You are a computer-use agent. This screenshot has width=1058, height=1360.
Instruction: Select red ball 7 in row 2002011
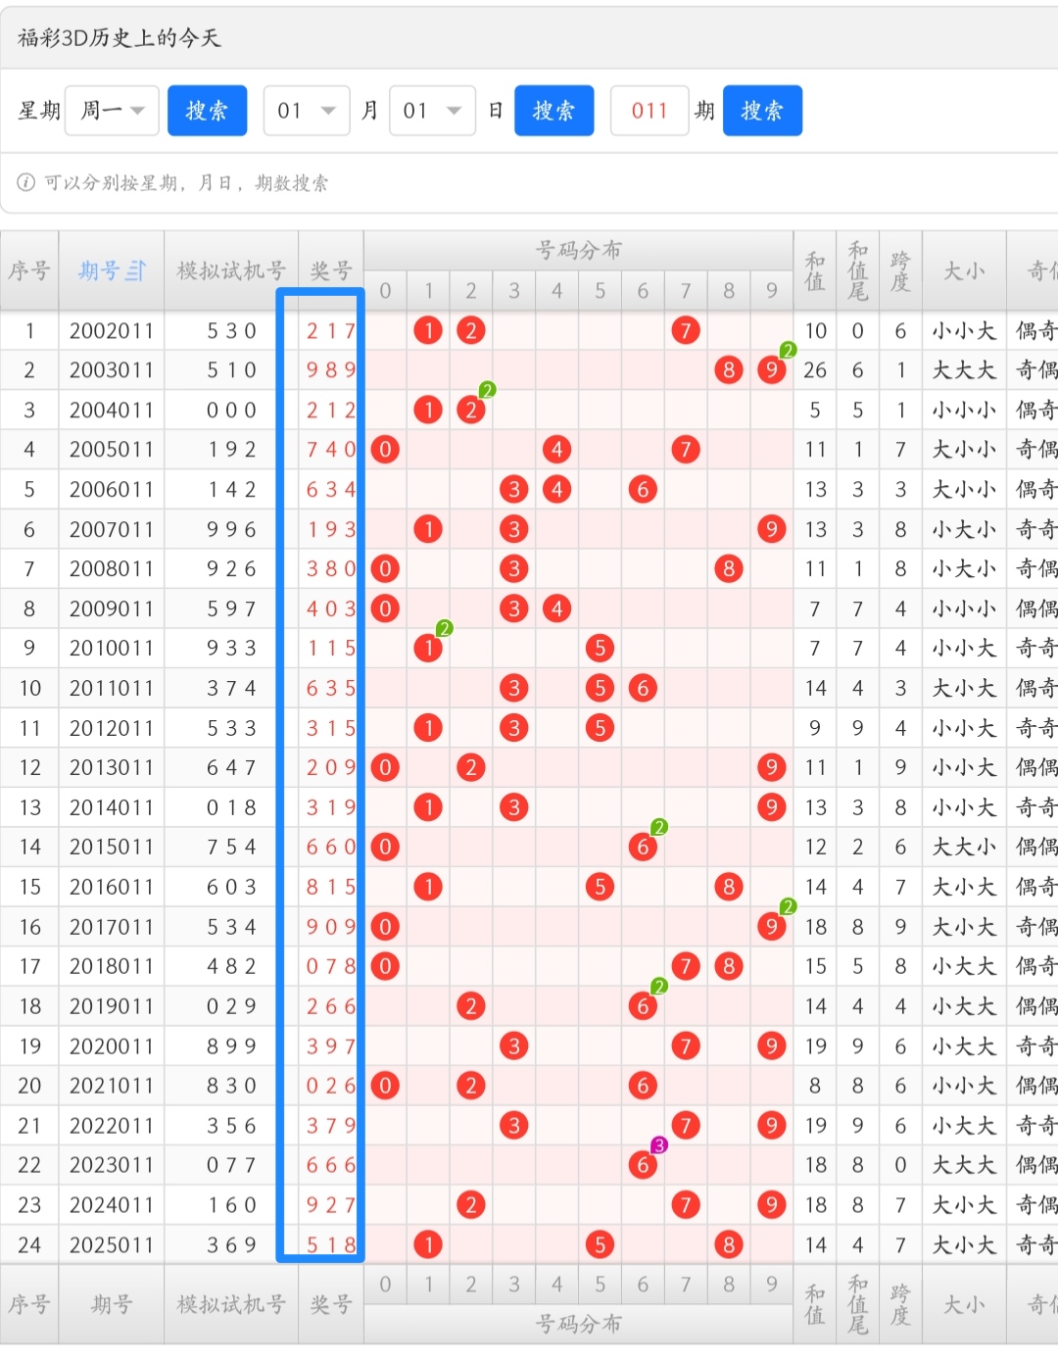pyautogui.click(x=686, y=331)
